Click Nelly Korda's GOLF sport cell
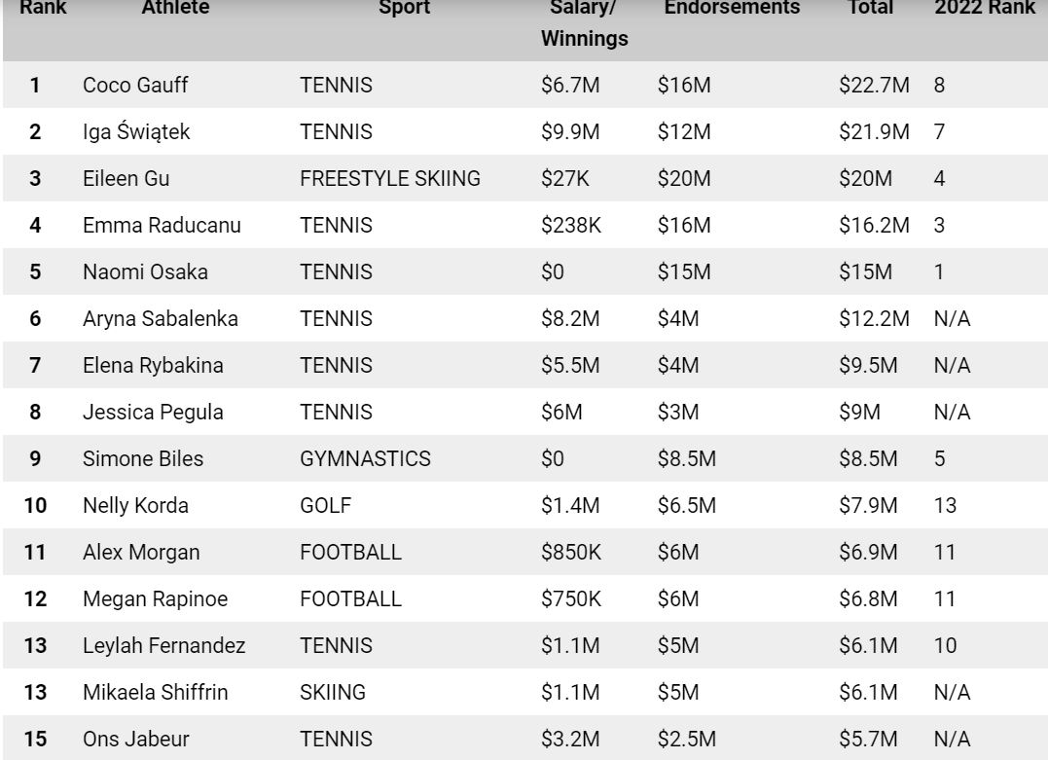The image size is (1048, 760). pyautogui.click(x=326, y=505)
